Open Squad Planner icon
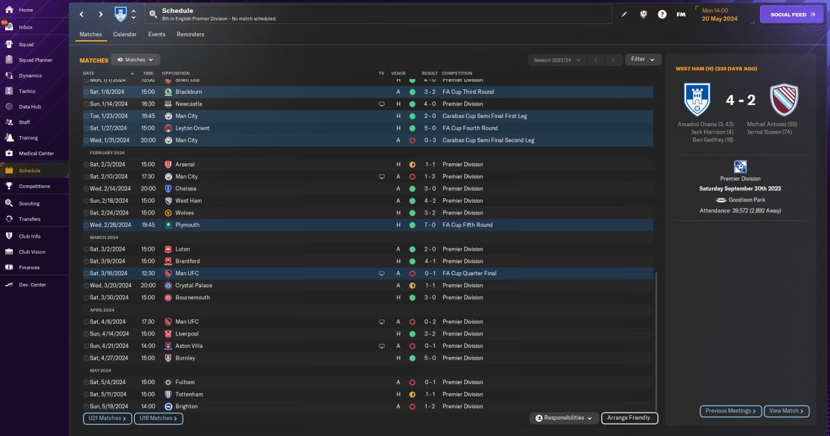 (9, 60)
